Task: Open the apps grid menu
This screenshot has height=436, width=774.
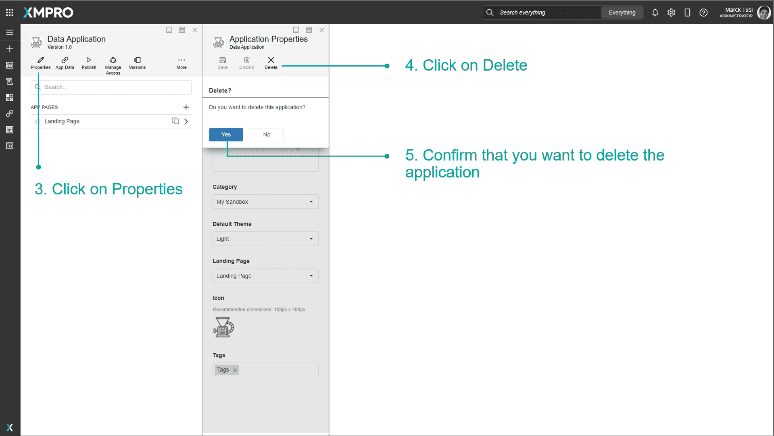Action: coord(9,12)
